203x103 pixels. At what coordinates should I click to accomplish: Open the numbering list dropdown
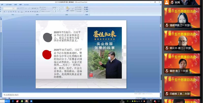point(29,8)
